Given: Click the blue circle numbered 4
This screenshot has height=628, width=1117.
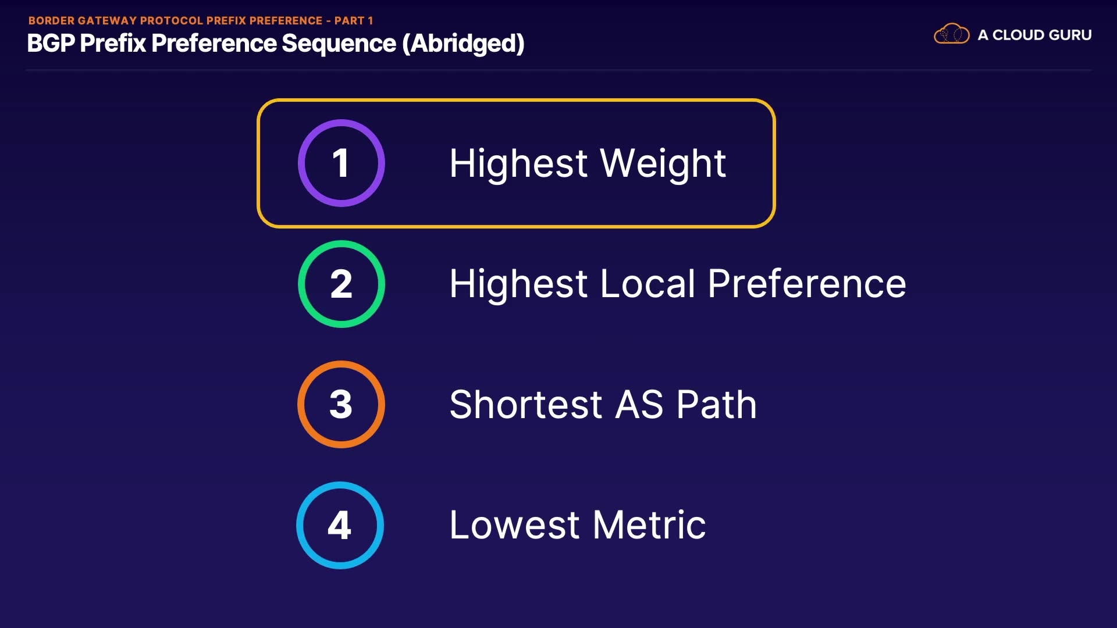Looking at the screenshot, I should tap(340, 525).
